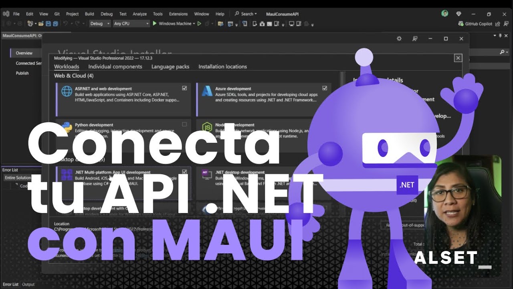
Task: Click the MauiConsumeAPI solution title
Action: coord(282,14)
